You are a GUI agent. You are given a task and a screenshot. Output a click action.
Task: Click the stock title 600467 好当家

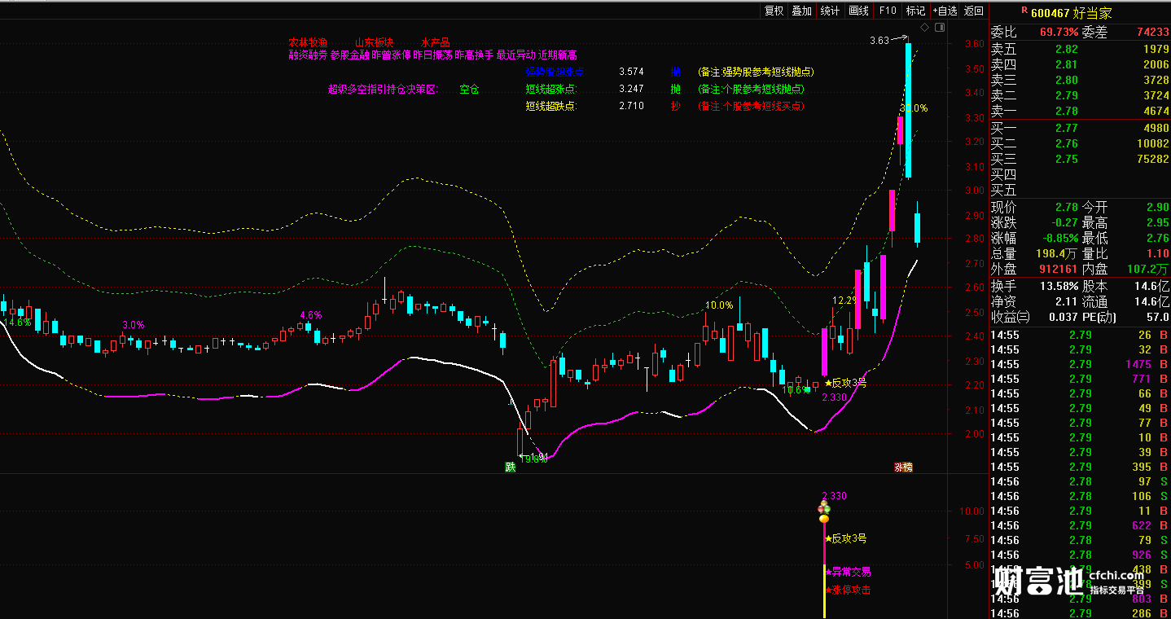tap(1071, 13)
